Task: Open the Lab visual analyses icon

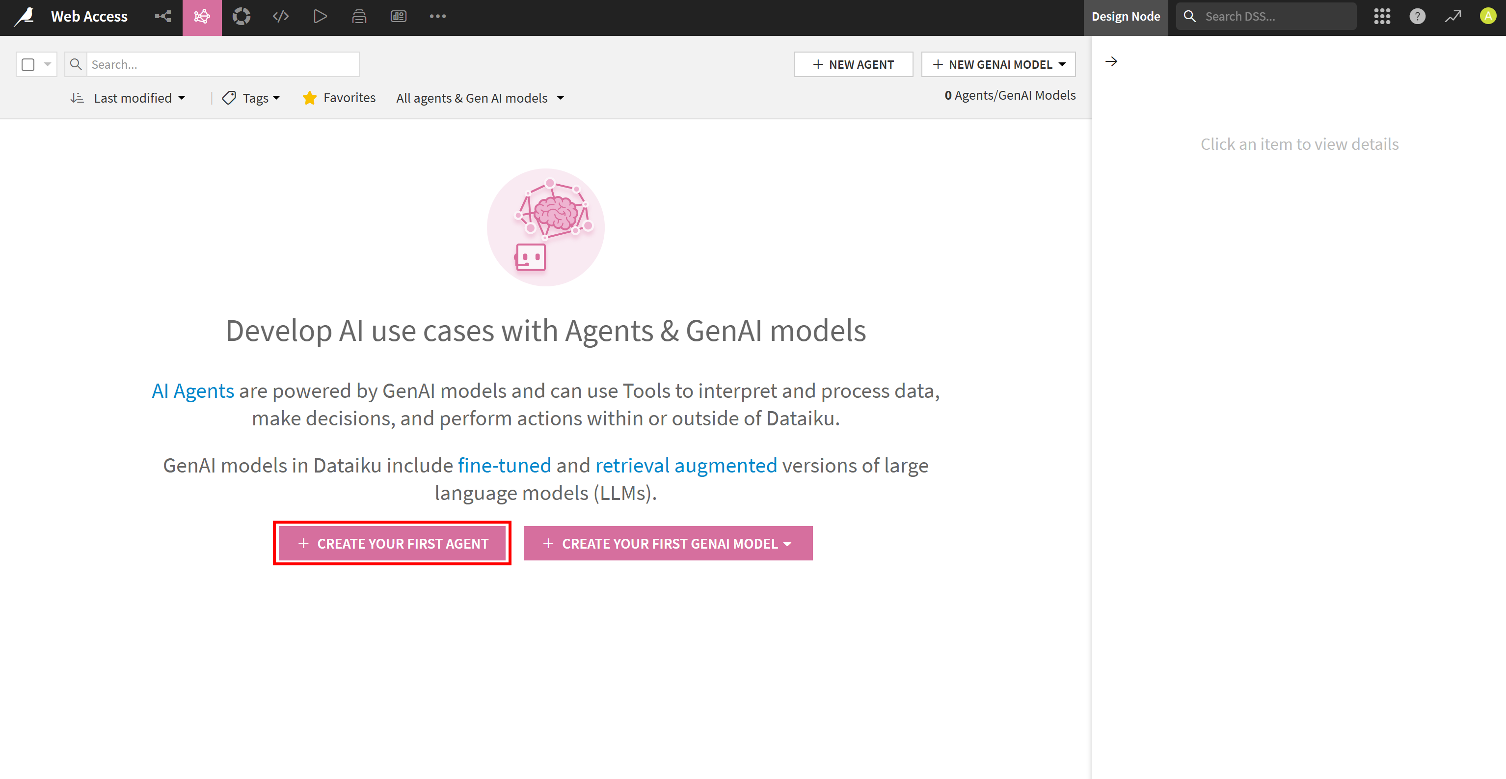Action: click(241, 16)
